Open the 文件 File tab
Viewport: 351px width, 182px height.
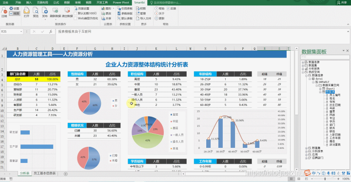pos(5,2)
